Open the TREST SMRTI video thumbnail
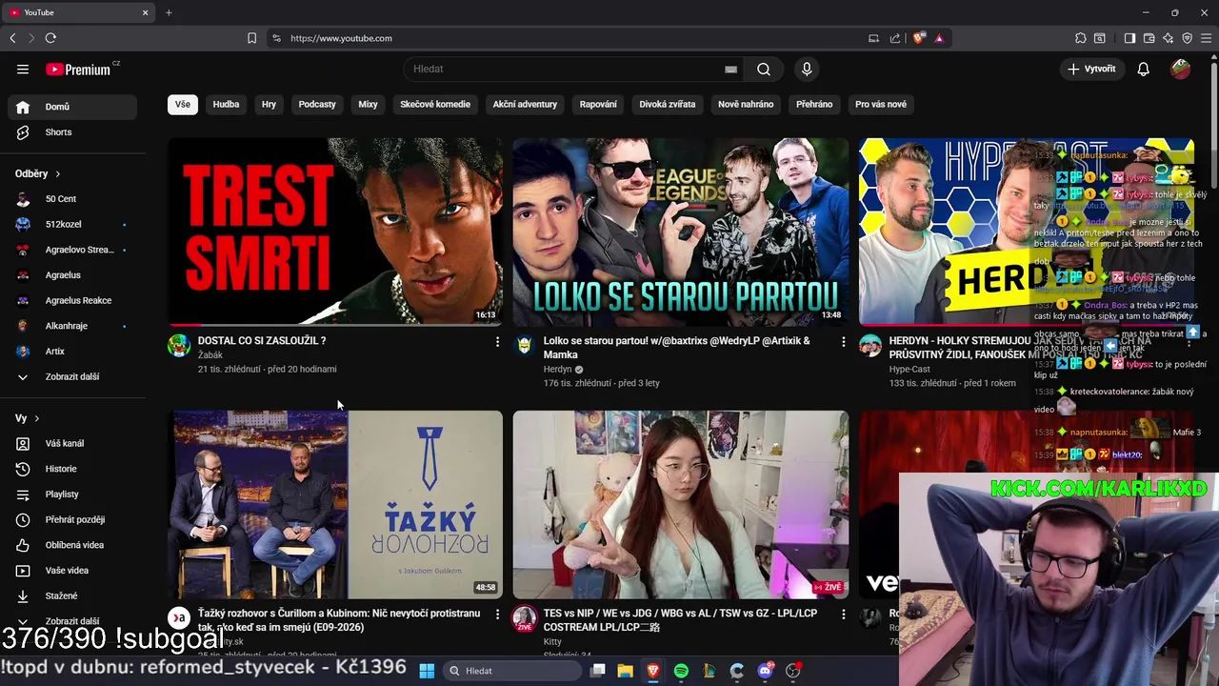The height and width of the screenshot is (686, 1219). [x=335, y=232]
